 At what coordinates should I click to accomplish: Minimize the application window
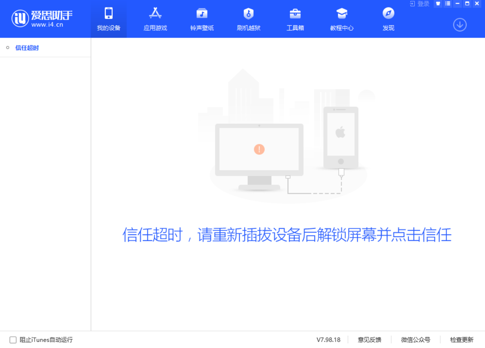point(457,3)
